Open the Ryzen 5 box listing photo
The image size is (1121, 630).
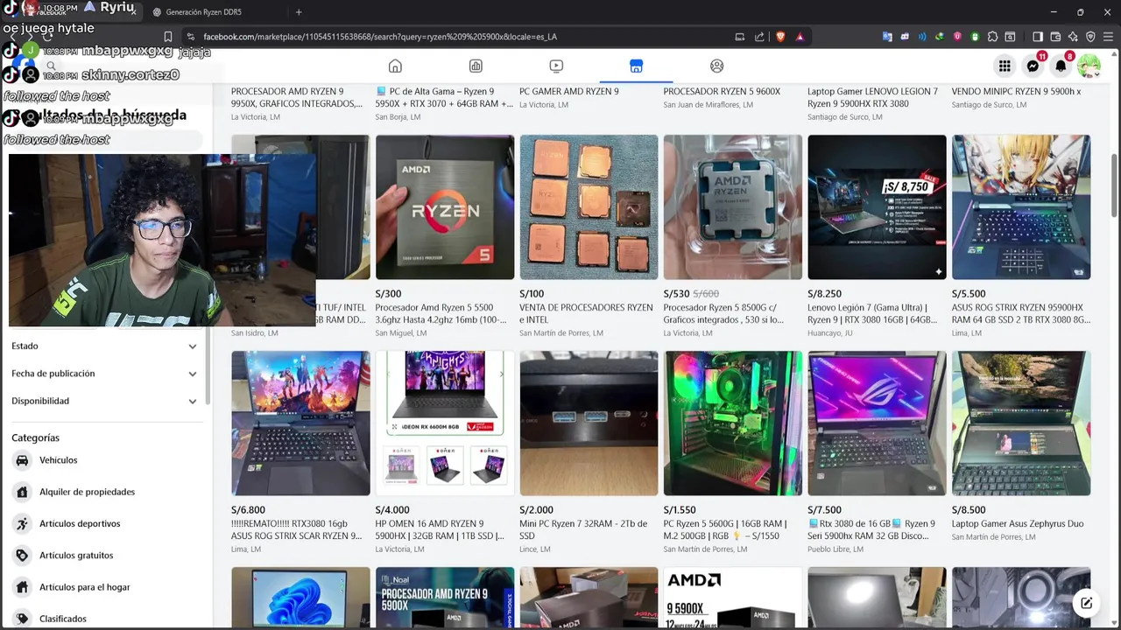click(x=445, y=207)
